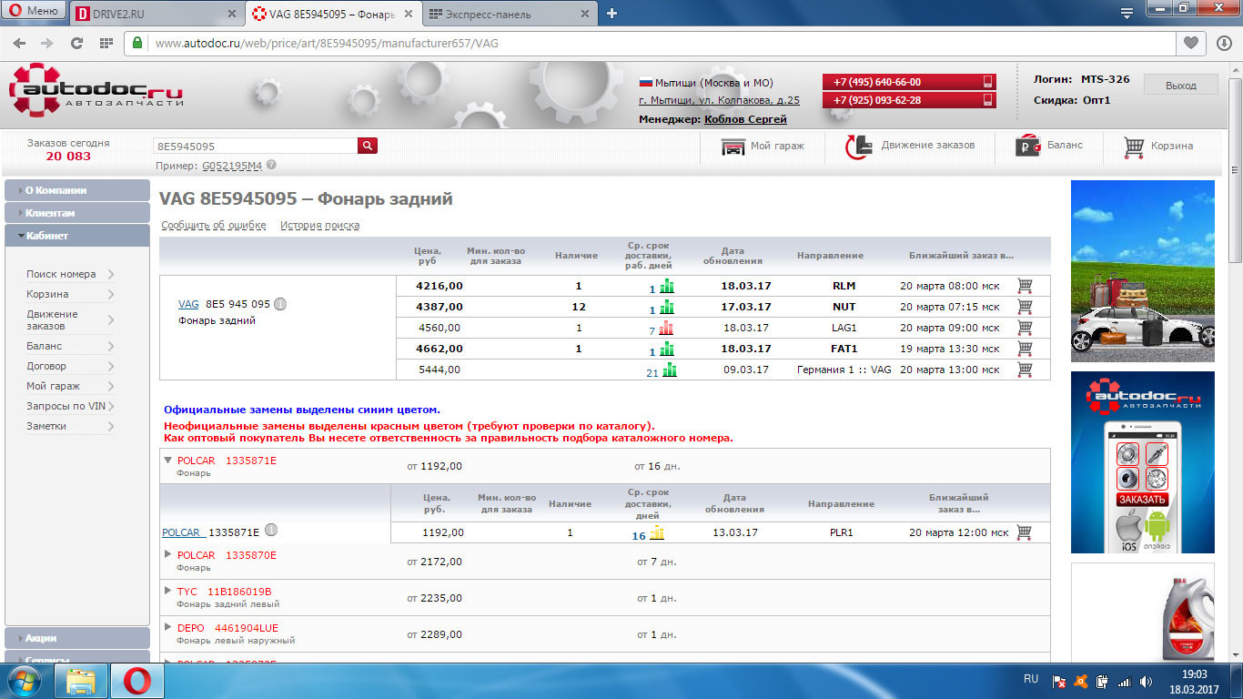Collapse POLCAR 1335871E offers
Viewport: 1243px width, 699px height.
(x=167, y=461)
